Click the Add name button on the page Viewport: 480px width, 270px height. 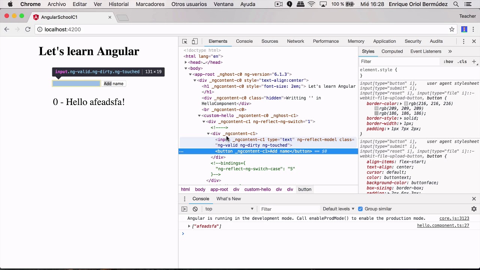(x=113, y=84)
